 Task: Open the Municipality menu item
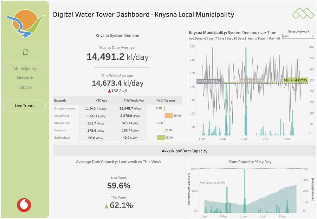[x=25, y=69]
